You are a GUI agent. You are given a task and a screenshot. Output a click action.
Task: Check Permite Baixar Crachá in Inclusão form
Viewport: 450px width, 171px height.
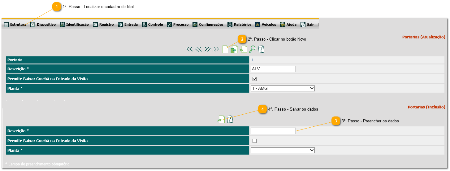pyautogui.click(x=255, y=141)
